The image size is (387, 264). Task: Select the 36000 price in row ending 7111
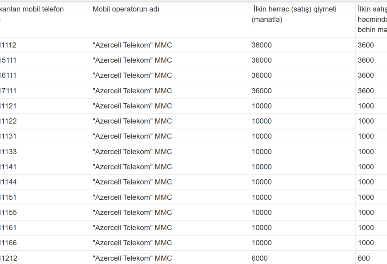pos(262,91)
